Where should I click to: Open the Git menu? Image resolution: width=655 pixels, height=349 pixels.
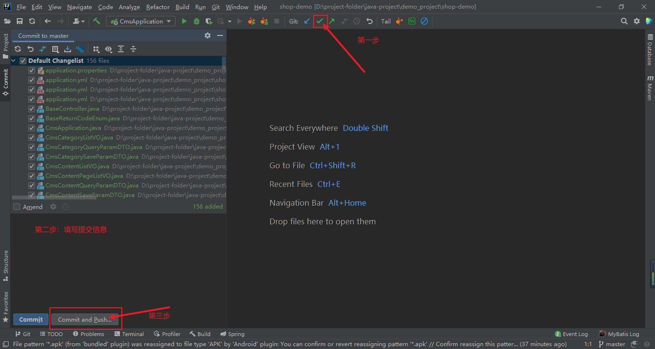216,7
